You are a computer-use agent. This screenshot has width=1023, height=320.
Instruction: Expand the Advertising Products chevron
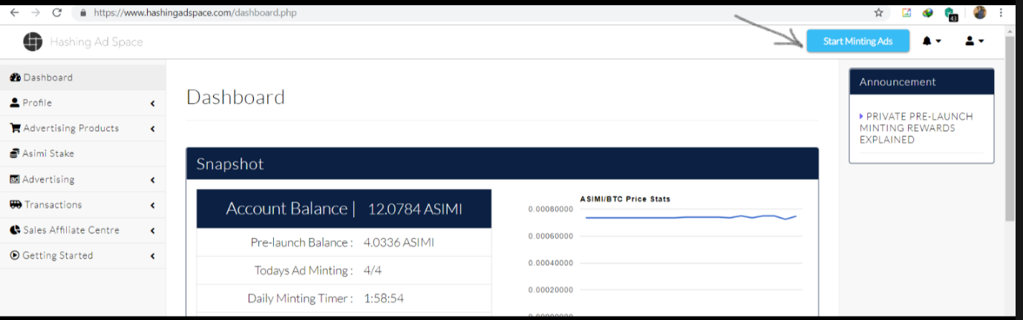click(x=152, y=129)
